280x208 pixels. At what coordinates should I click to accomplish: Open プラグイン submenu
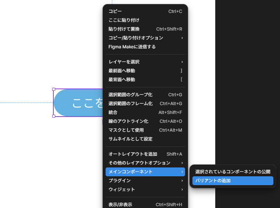click(145, 181)
